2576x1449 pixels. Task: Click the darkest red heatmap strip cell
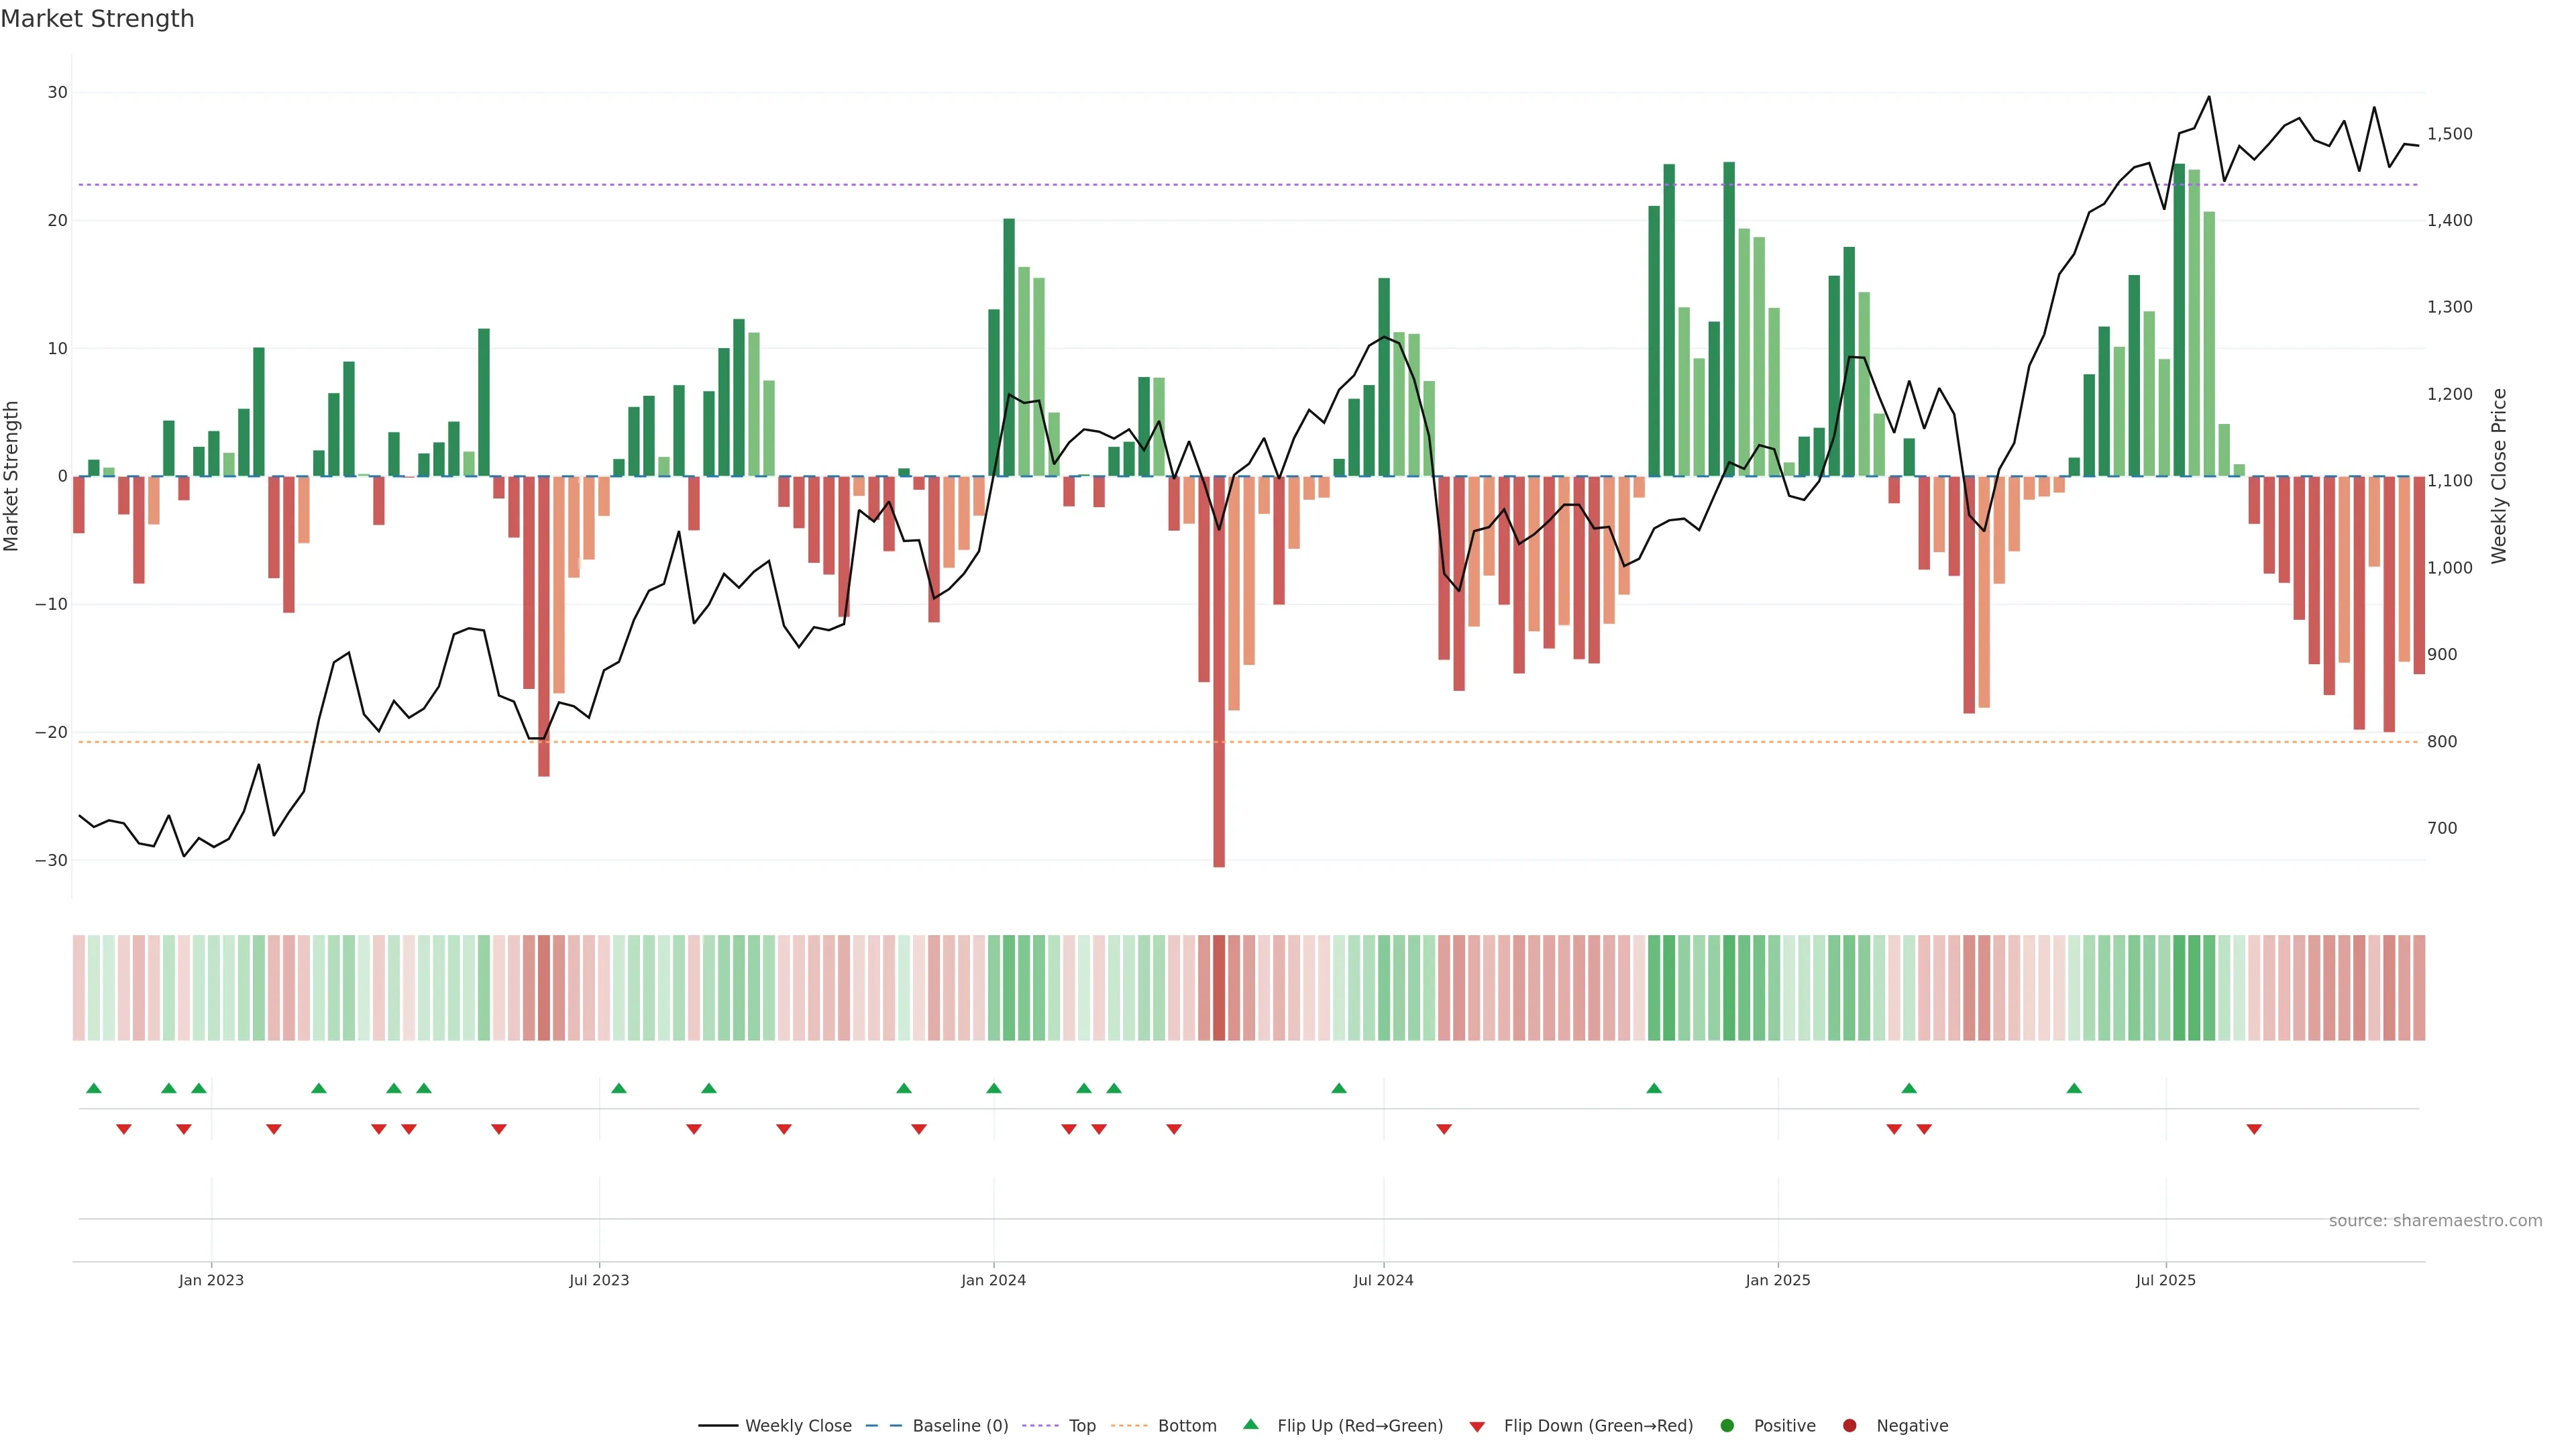[x=1219, y=988]
